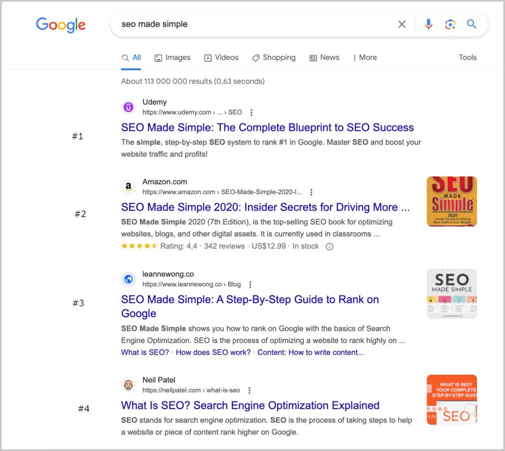Click the Tools button
This screenshot has width=505, height=451.
(x=467, y=58)
